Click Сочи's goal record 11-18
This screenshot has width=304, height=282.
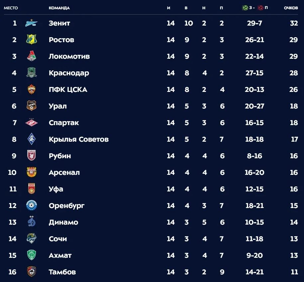pos(254,239)
